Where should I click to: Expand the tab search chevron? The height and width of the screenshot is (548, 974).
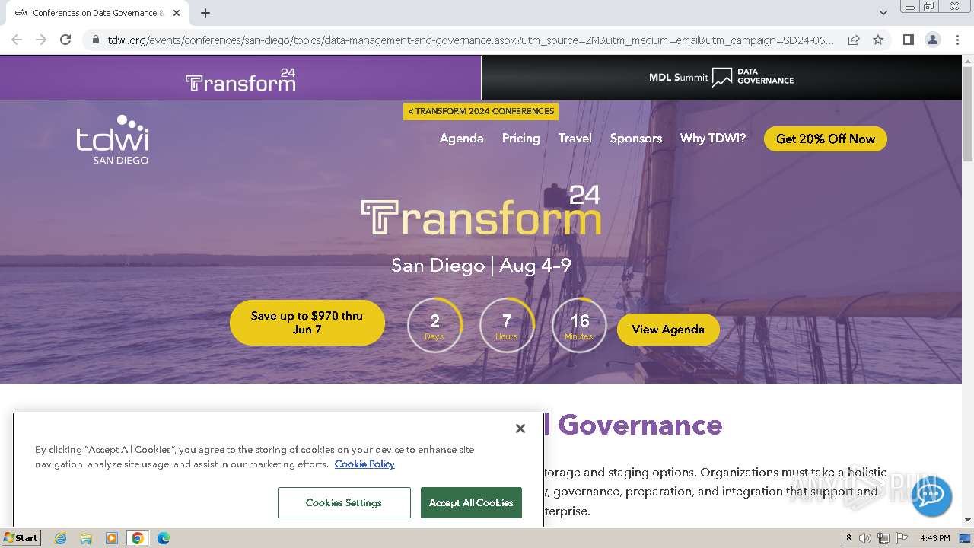883,13
